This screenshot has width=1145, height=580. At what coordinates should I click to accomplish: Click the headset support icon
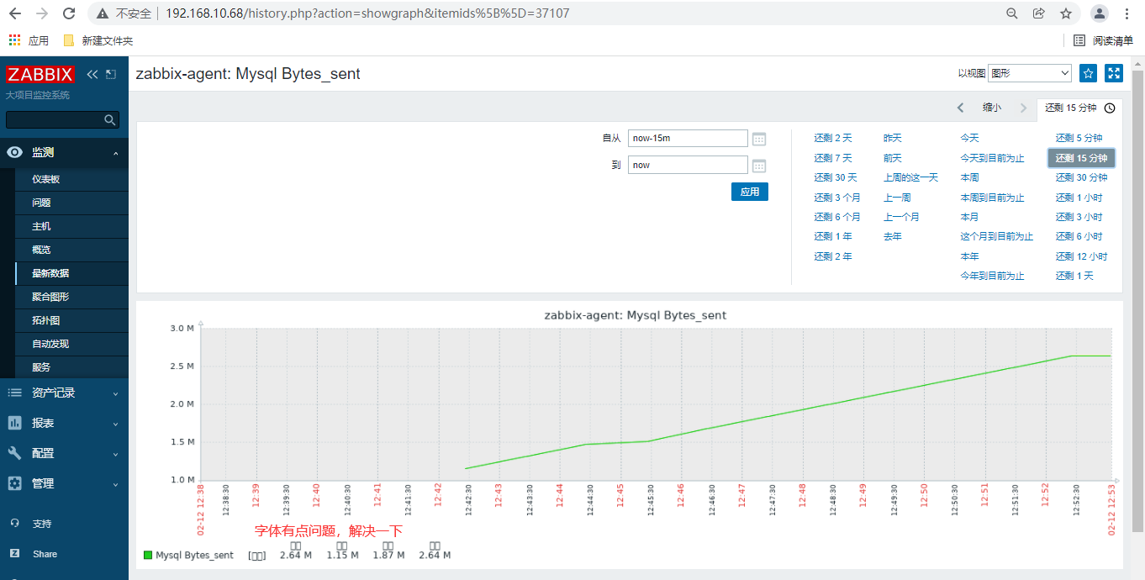click(14, 523)
